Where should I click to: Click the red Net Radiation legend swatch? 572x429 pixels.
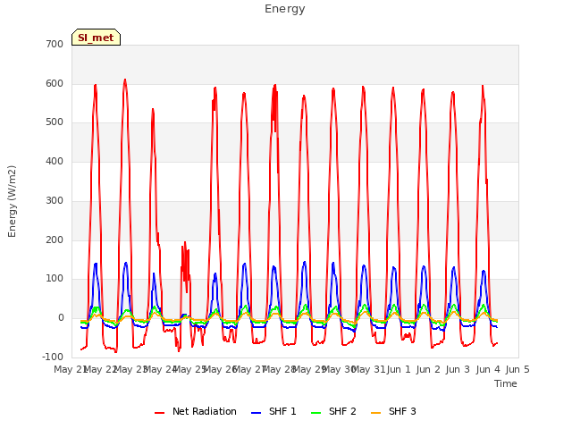159,413
